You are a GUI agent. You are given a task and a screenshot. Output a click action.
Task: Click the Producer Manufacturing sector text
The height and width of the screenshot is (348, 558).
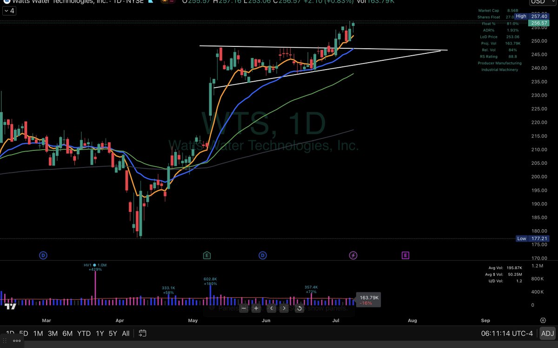pos(499,63)
